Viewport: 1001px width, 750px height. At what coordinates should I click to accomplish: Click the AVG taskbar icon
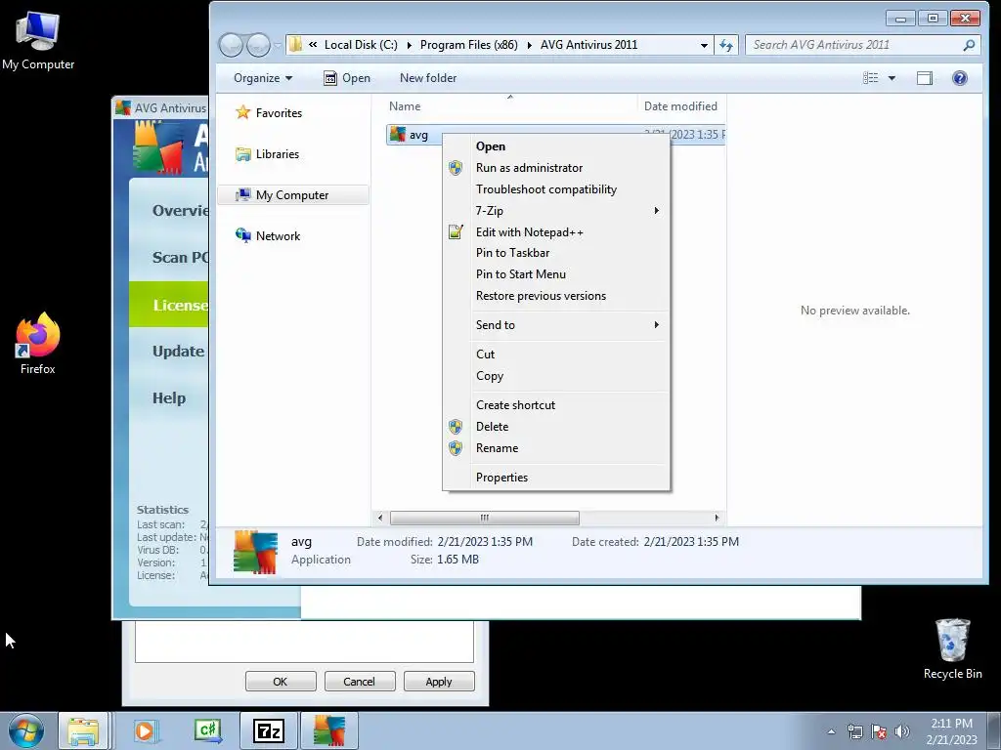pos(329,730)
